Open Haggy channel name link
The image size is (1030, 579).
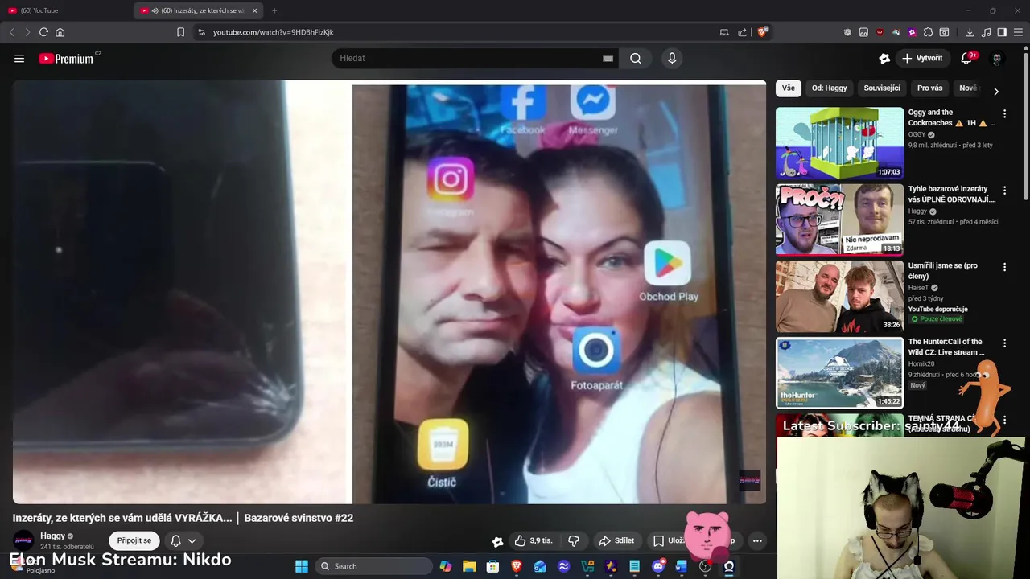[x=52, y=536]
